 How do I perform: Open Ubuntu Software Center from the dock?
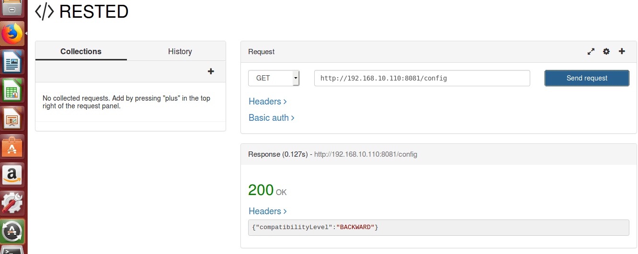[13, 146]
